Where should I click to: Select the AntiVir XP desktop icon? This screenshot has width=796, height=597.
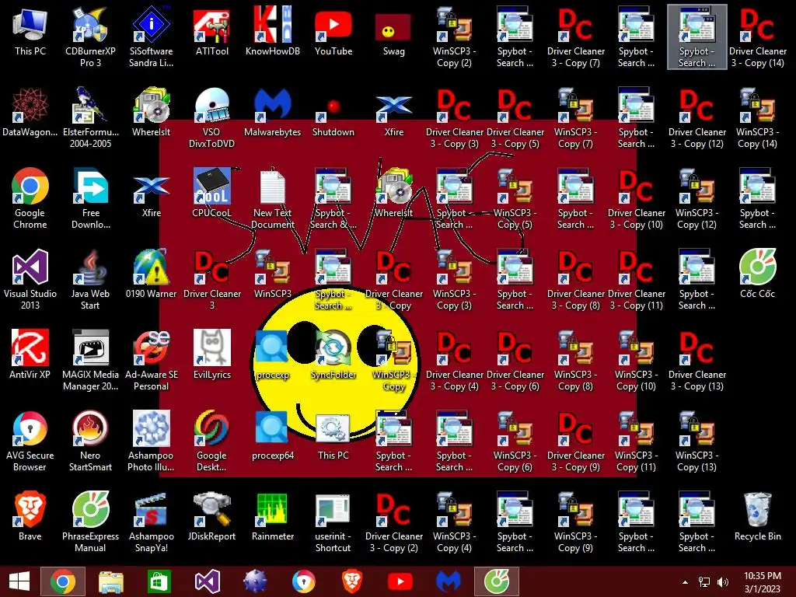point(30,354)
